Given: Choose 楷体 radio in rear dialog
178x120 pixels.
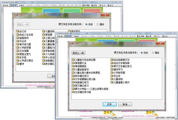Looking at the screenshot, I should [98, 24].
